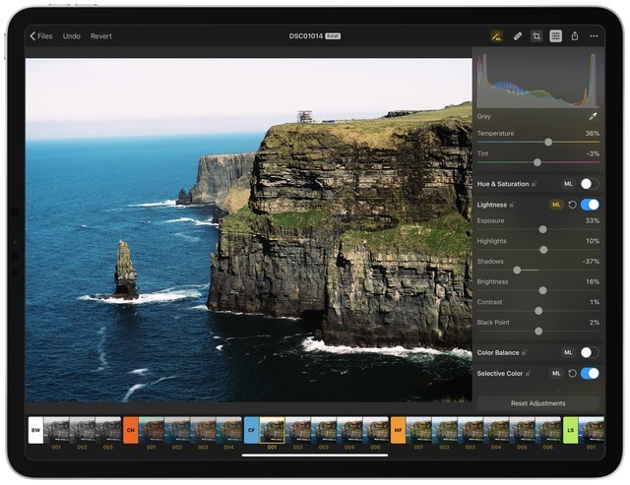
Task: Tap Undo in the top bar
Action: 72,36
